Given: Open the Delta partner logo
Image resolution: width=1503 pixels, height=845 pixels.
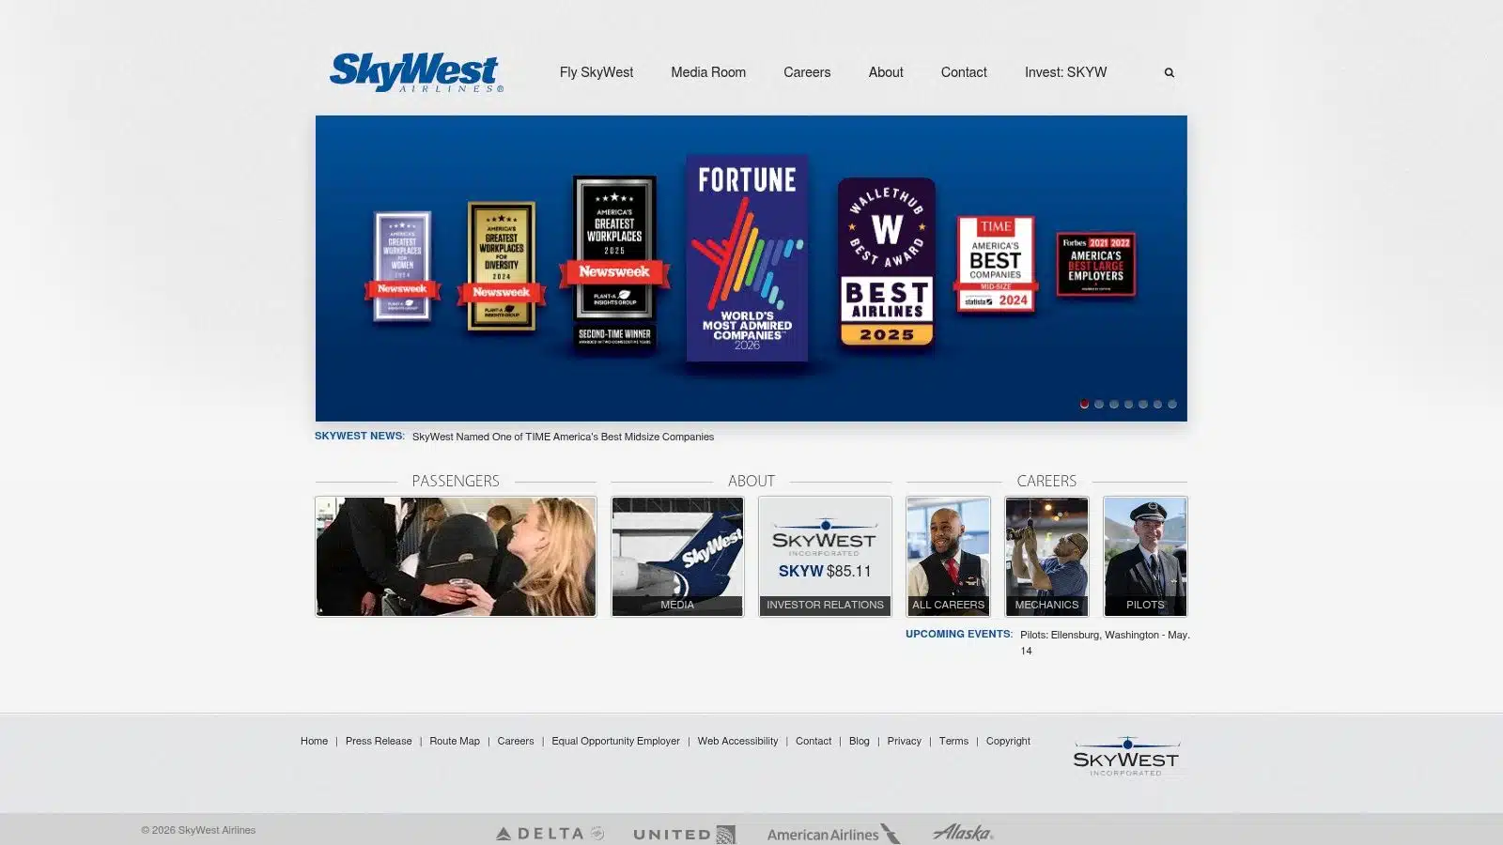Looking at the screenshot, I should 550,833.
